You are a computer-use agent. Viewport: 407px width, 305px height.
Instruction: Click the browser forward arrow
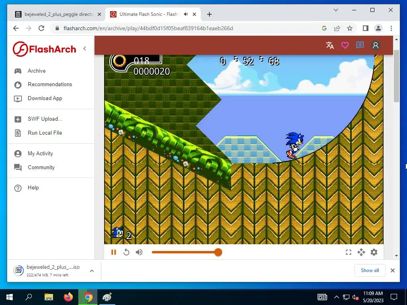click(29, 28)
